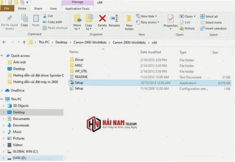The width and height of the screenshot is (235, 162).
Task: Select the Setup configuration settings file
Action: coord(150,88)
